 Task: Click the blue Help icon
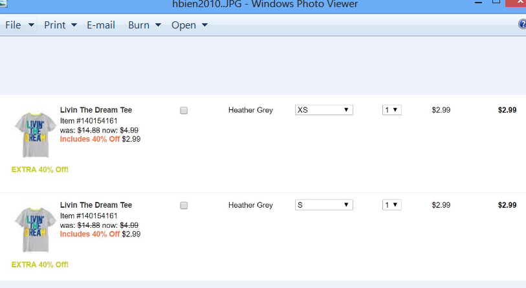[522, 25]
